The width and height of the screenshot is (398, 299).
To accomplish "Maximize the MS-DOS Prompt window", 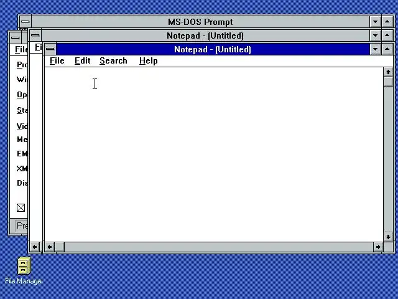I will (x=387, y=22).
